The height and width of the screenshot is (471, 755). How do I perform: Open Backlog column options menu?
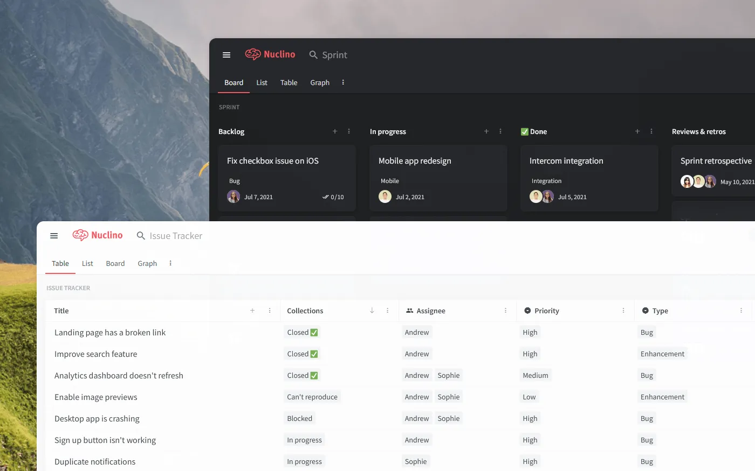[x=349, y=131]
